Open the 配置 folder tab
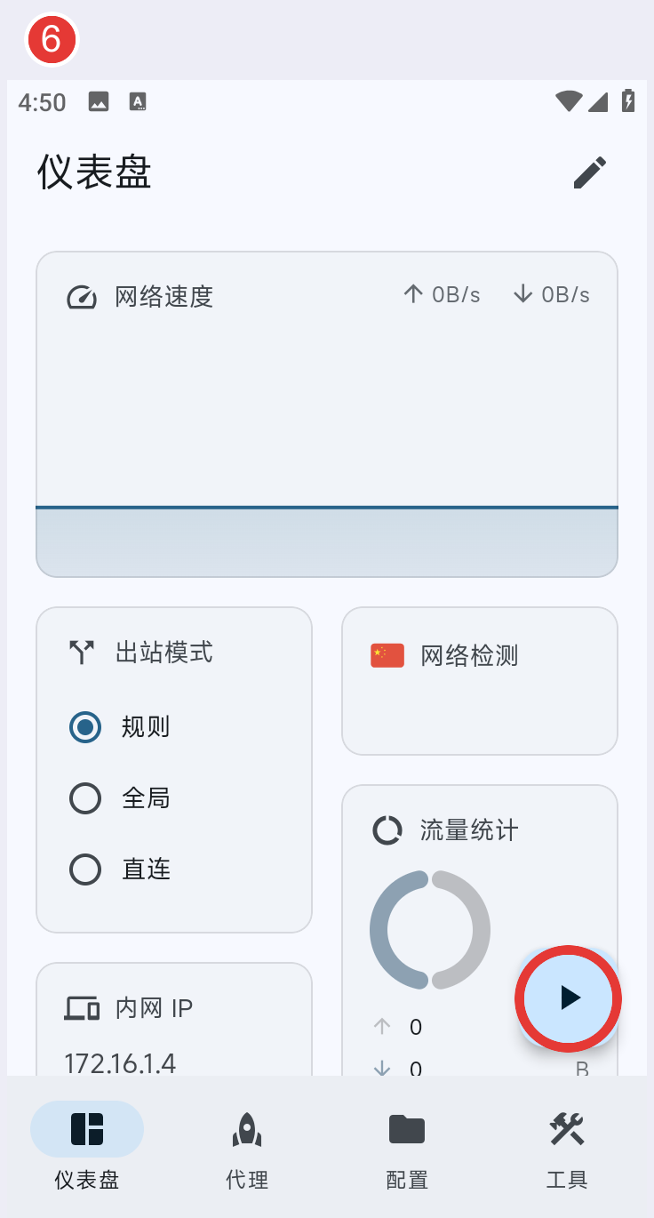Screen dimensions: 654x1218 pyautogui.click(x=407, y=1147)
